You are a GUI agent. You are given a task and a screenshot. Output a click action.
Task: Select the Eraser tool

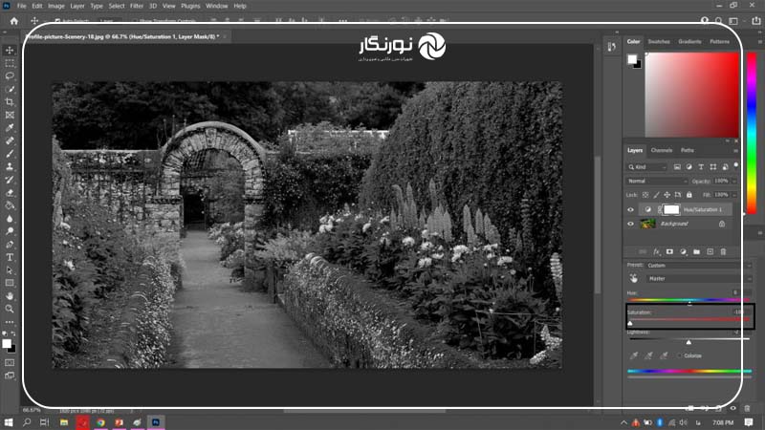(x=10, y=193)
